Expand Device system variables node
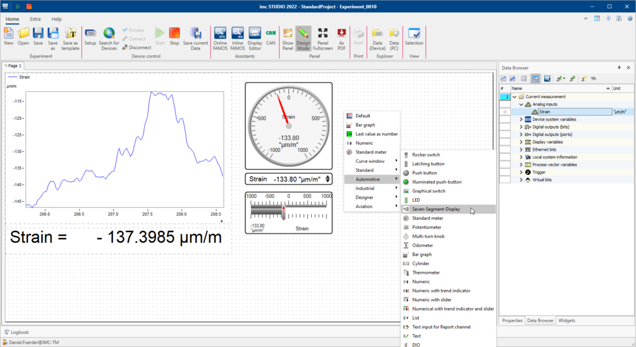The height and width of the screenshot is (347, 636). pyautogui.click(x=521, y=119)
